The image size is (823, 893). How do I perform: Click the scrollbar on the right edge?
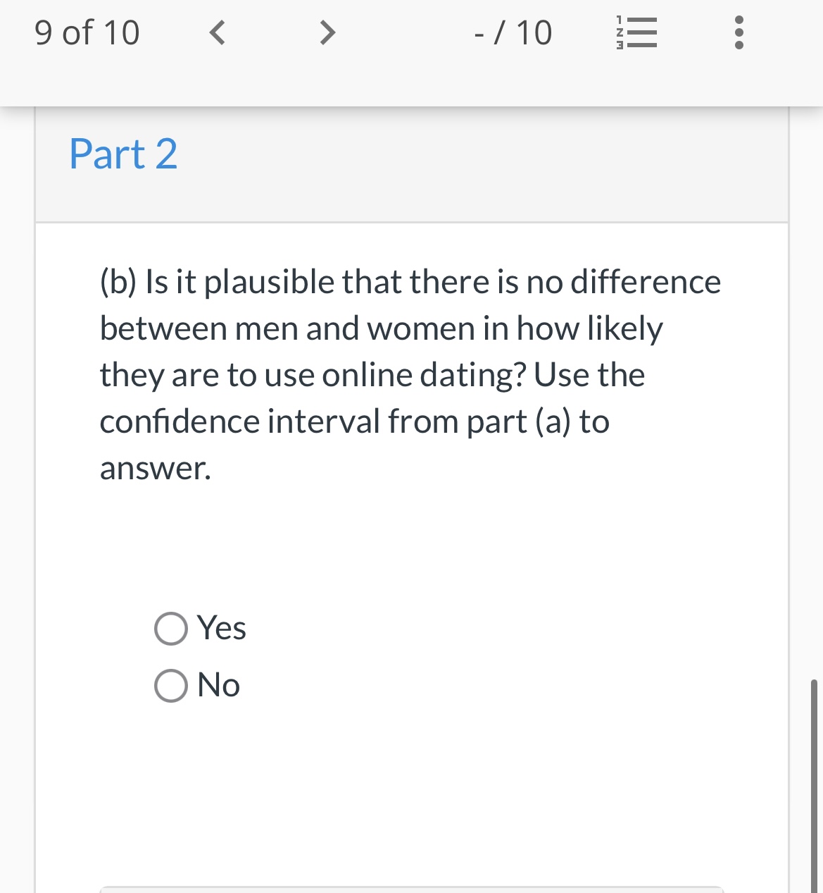[815, 775]
